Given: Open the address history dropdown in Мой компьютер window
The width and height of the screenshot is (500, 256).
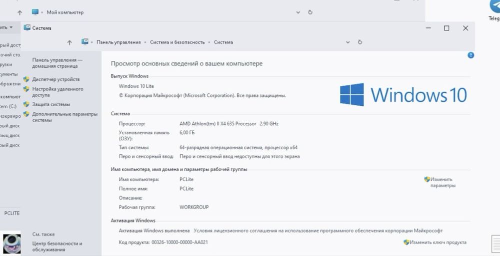Looking at the screenshot, I should [x=298, y=12].
